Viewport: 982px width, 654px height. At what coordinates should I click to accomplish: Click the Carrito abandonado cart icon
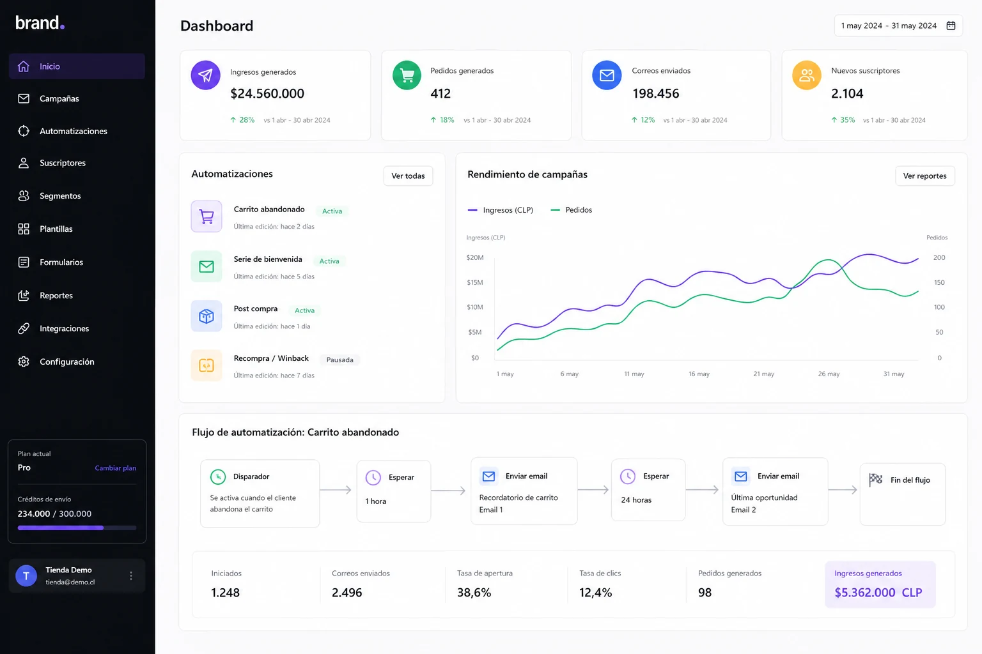[x=207, y=217]
